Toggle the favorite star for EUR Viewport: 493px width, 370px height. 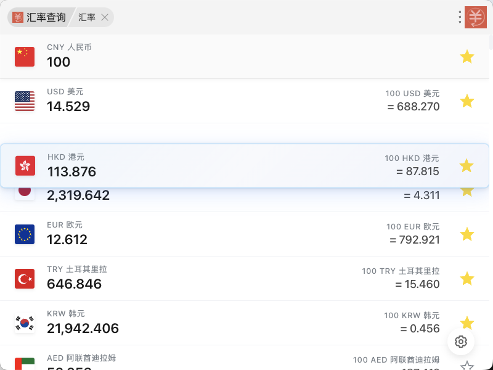point(467,234)
